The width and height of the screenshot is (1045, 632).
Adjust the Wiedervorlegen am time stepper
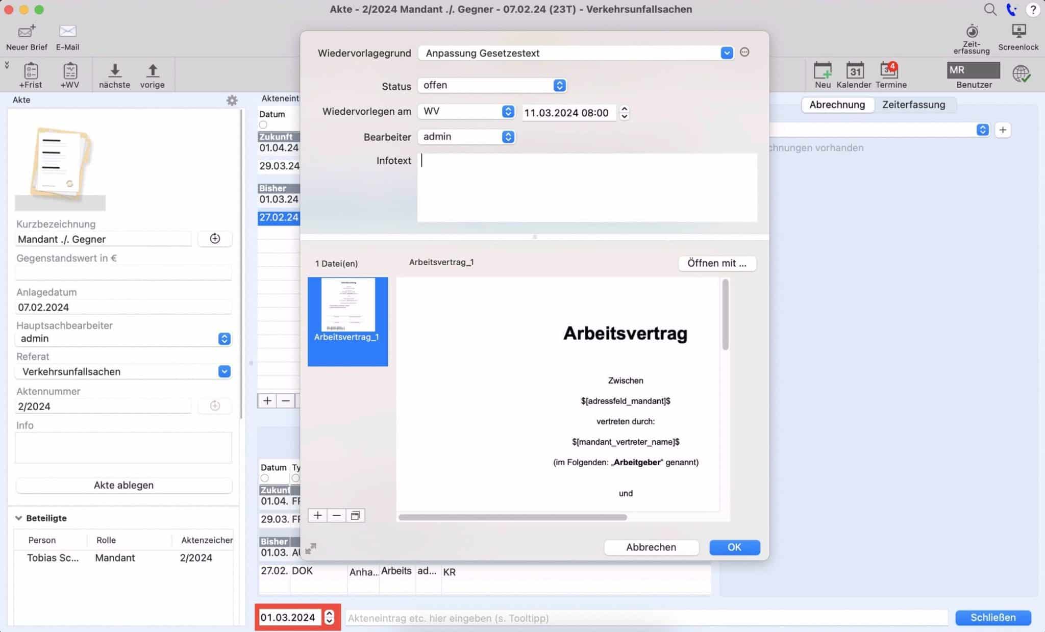624,113
